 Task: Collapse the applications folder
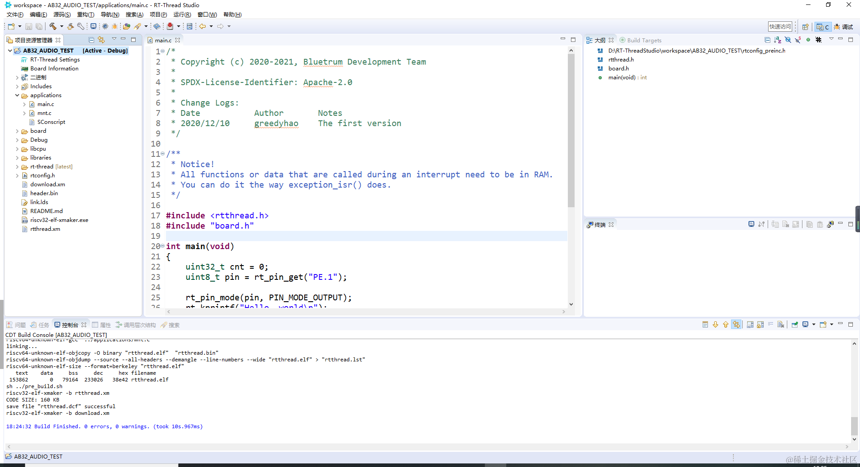[x=17, y=95]
